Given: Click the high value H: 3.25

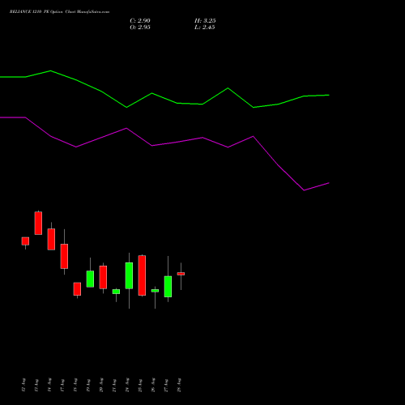Looking at the screenshot, I should (x=205, y=21).
